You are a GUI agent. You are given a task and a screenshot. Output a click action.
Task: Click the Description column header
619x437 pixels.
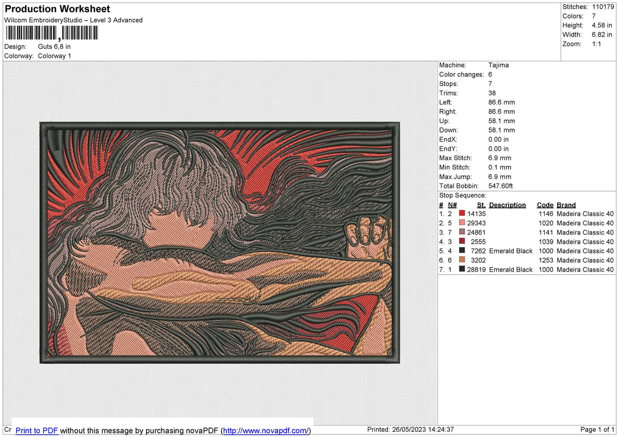pos(508,205)
